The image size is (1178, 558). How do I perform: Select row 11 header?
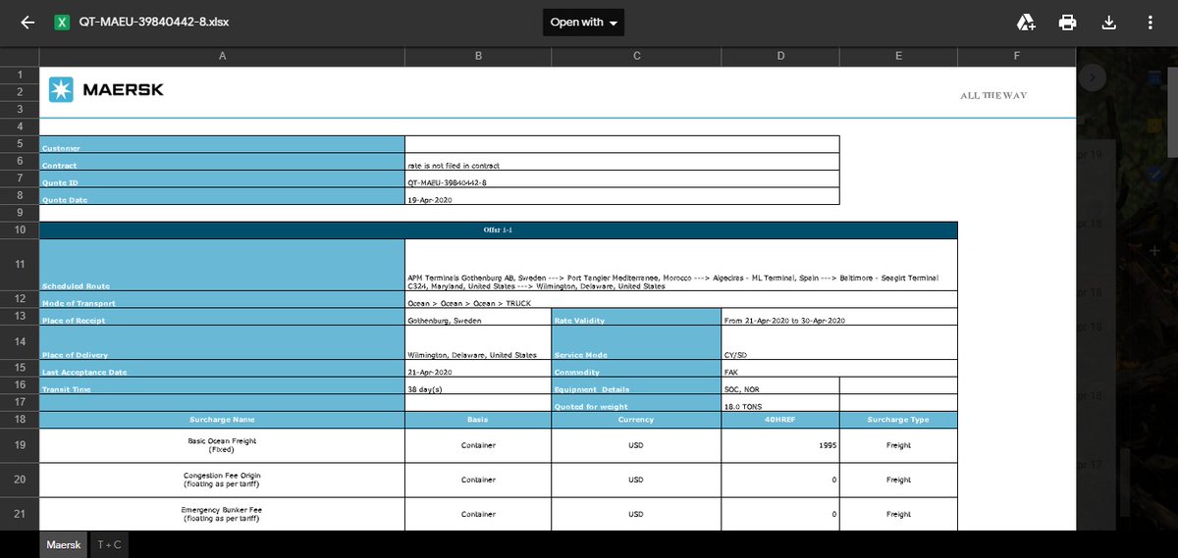coord(20,265)
